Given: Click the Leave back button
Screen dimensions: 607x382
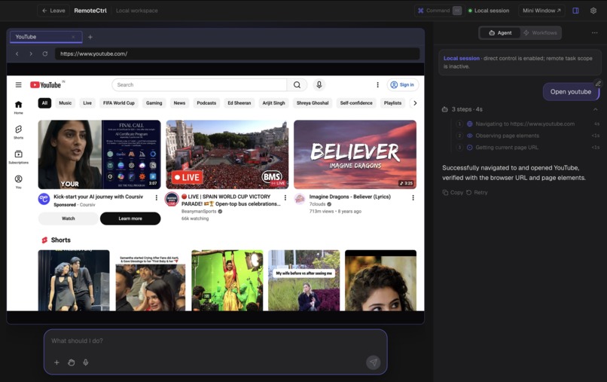Looking at the screenshot, I should [53, 11].
